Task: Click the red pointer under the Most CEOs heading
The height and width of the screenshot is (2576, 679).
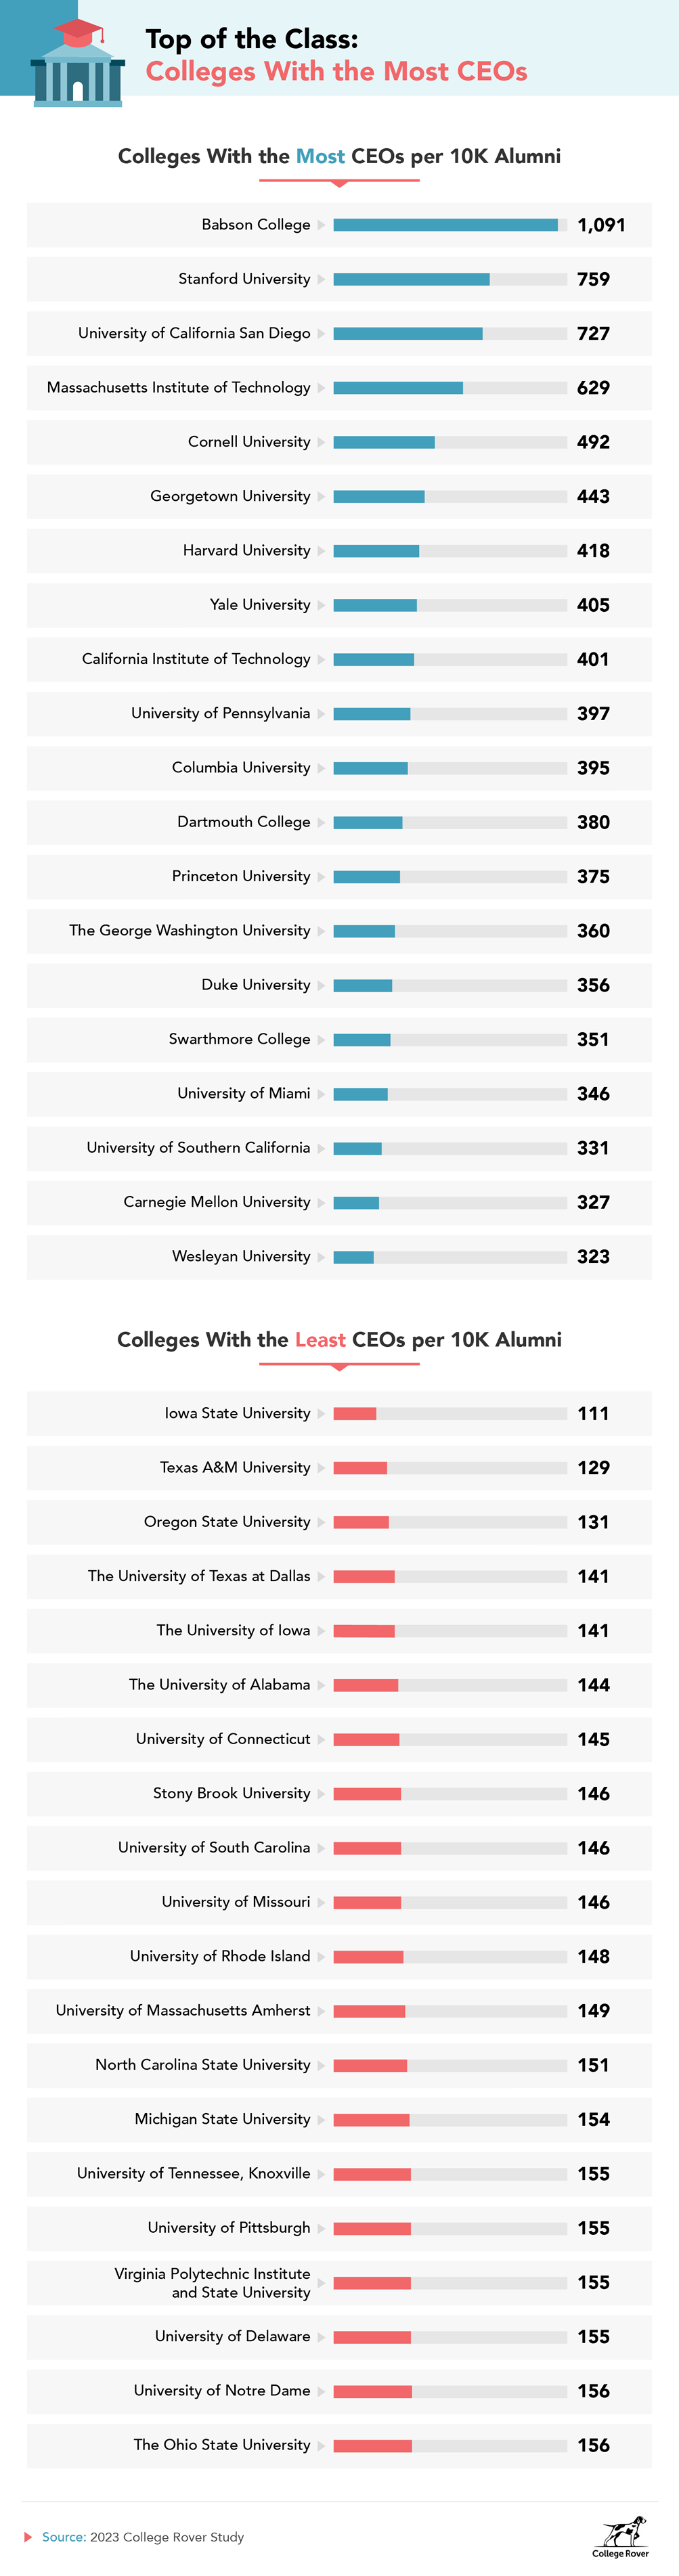Action: [x=339, y=183]
